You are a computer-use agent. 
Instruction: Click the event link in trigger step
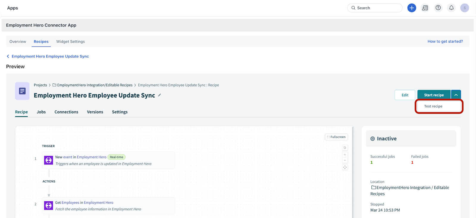click(68, 157)
